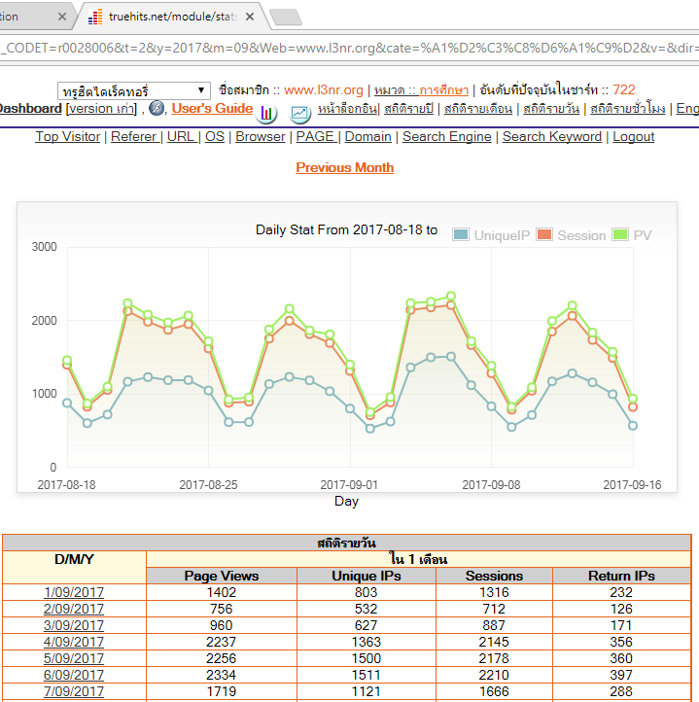Click the Return IPs column header
The image size is (699, 702).
[621, 576]
